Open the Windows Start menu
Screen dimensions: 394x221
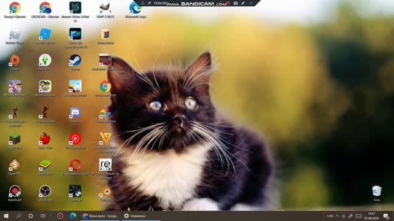[x=6, y=215]
